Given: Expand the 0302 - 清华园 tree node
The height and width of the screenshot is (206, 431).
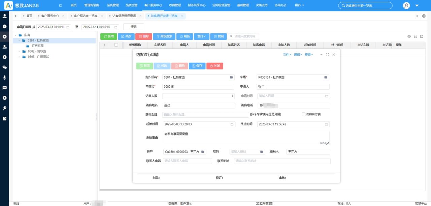Looking at the screenshot, I should [x=19, y=51].
